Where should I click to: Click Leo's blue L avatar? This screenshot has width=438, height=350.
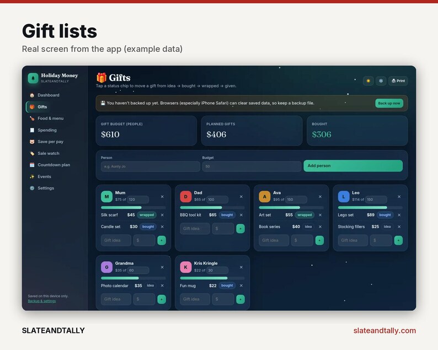pyautogui.click(x=344, y=197)
